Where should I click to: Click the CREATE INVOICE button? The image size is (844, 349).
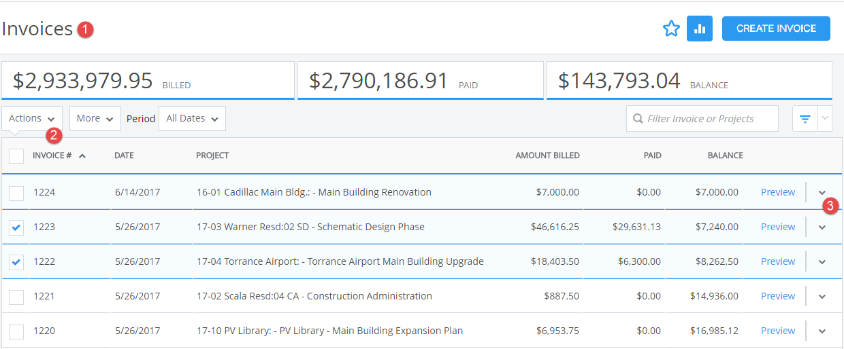tap(776, 29)
